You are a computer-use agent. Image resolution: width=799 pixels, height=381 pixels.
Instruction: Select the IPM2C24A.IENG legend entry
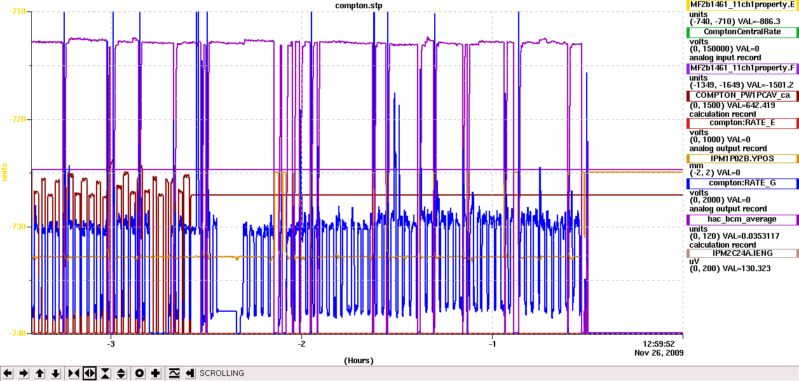click(x=742, y=253)
